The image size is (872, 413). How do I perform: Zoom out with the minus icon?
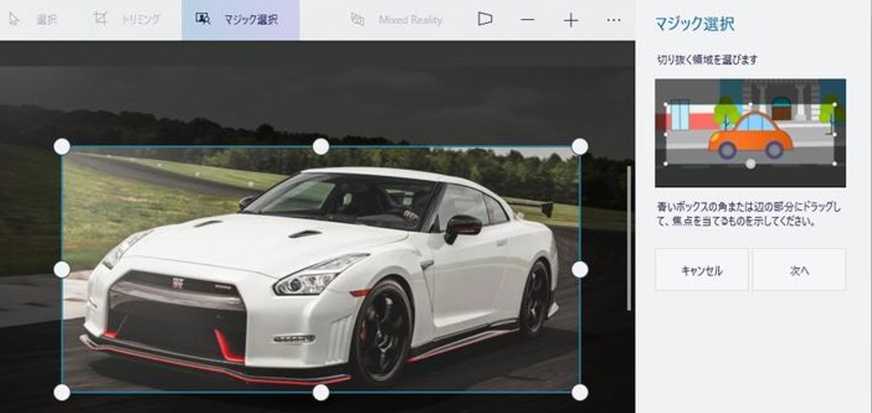tap(528, 20)
